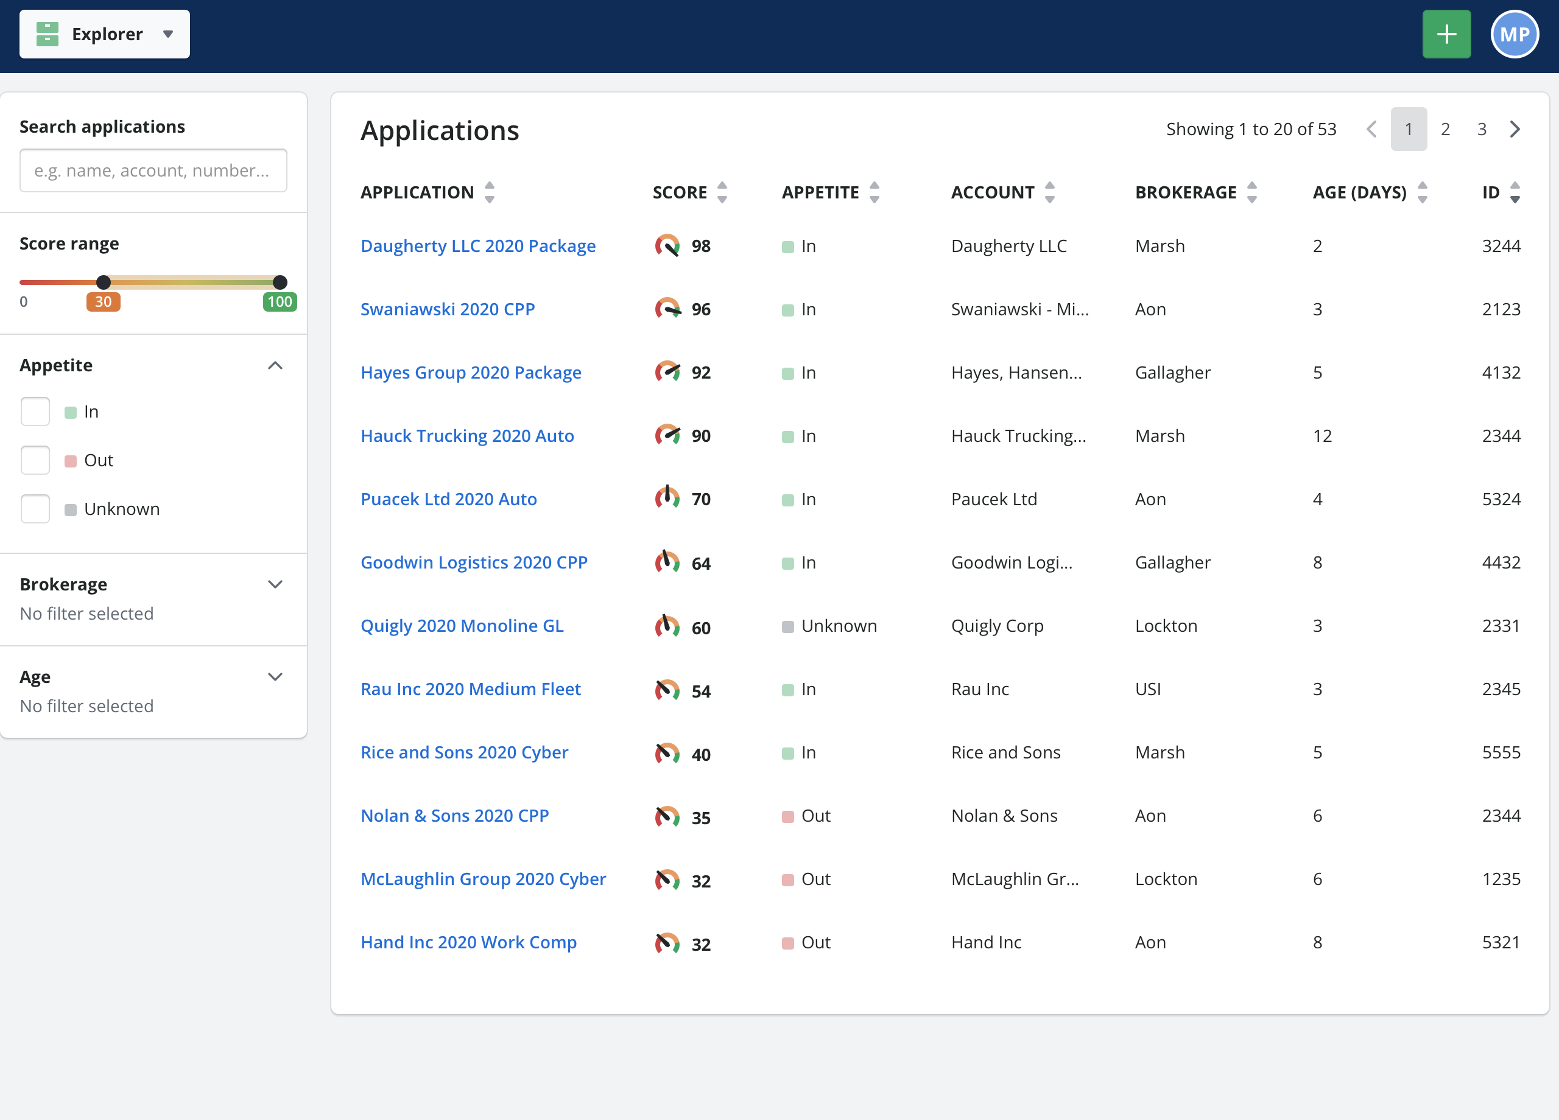Open the Explorer dropdown menu

pyautogui.click(x=105, y=34)
